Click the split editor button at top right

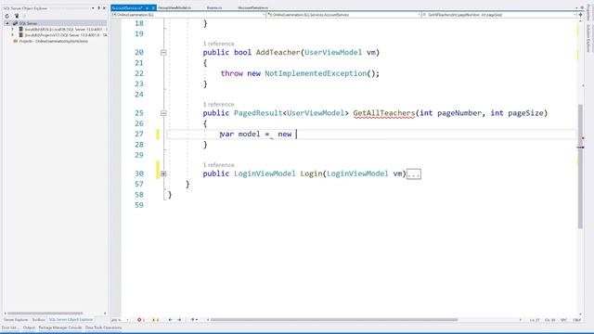[580, 15]
